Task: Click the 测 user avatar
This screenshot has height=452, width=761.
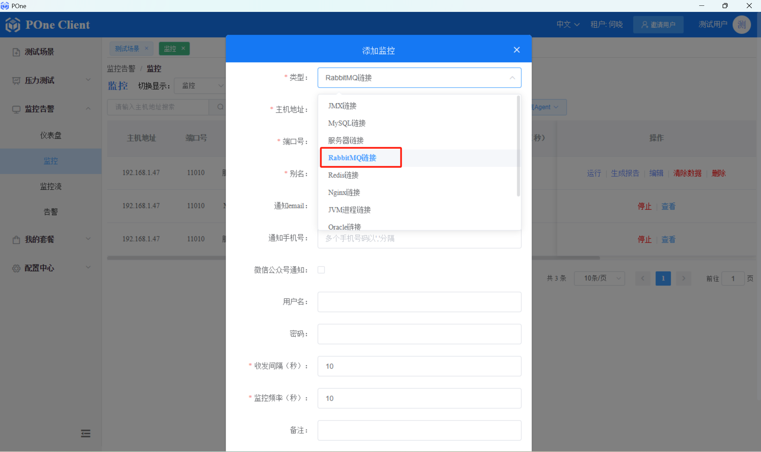Action: click(741, 24)
